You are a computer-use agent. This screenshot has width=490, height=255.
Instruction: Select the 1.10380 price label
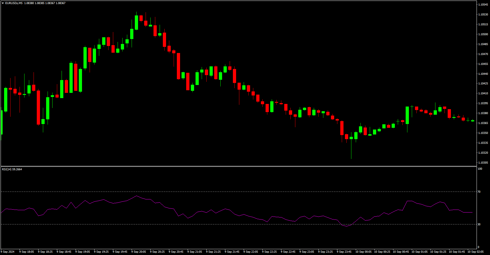(483, 113)
